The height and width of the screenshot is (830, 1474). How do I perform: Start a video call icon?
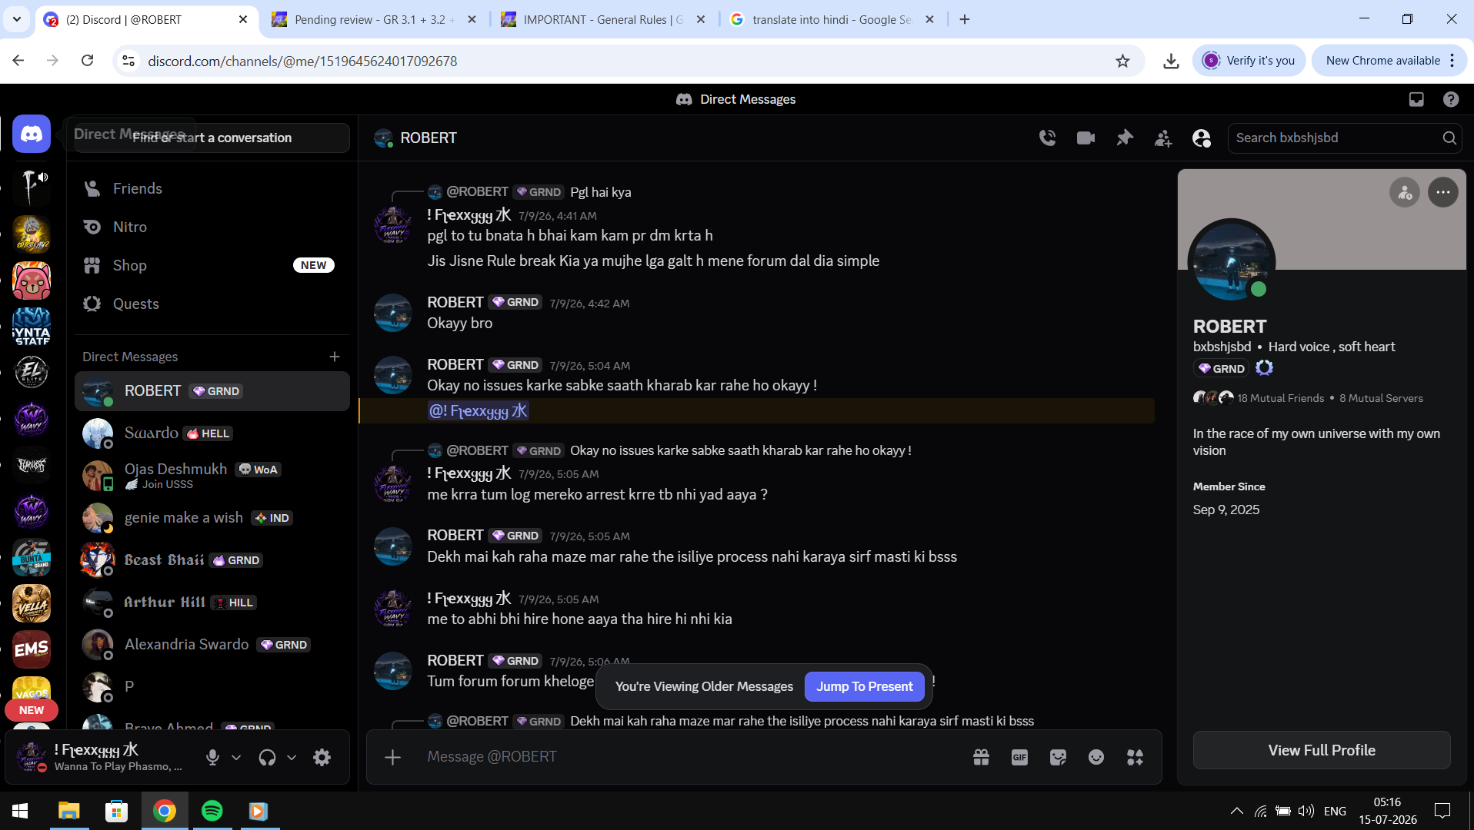pos(1085,138)
